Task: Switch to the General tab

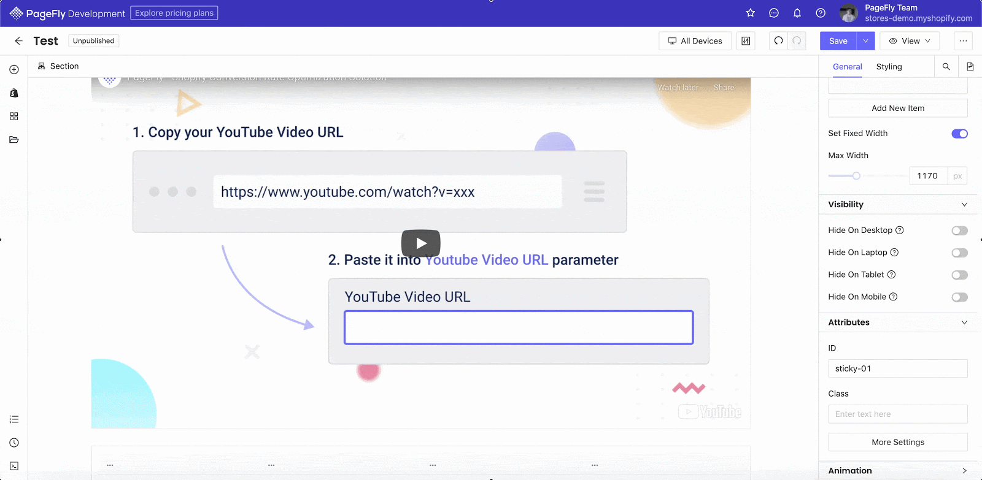Action: 848,67
